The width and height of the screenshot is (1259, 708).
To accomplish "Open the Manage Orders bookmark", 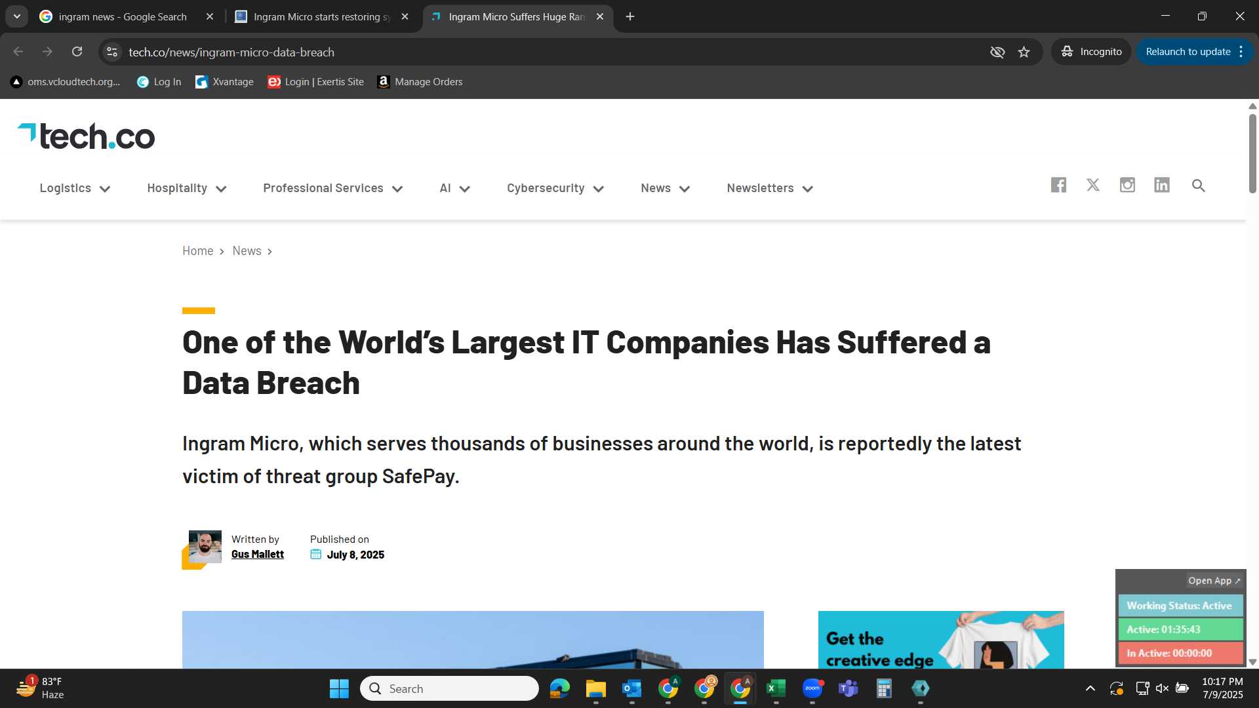I will 420,82.
